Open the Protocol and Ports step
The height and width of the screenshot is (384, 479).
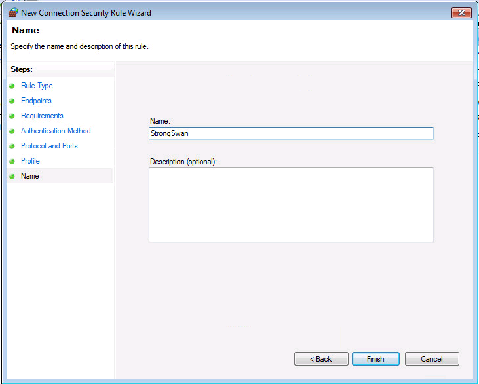tap(49, 146)
